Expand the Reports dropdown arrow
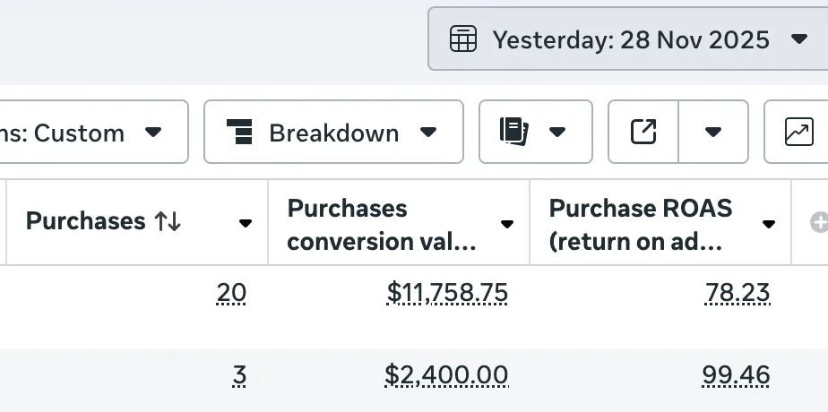828x412 pixels. tap(557, 133)
